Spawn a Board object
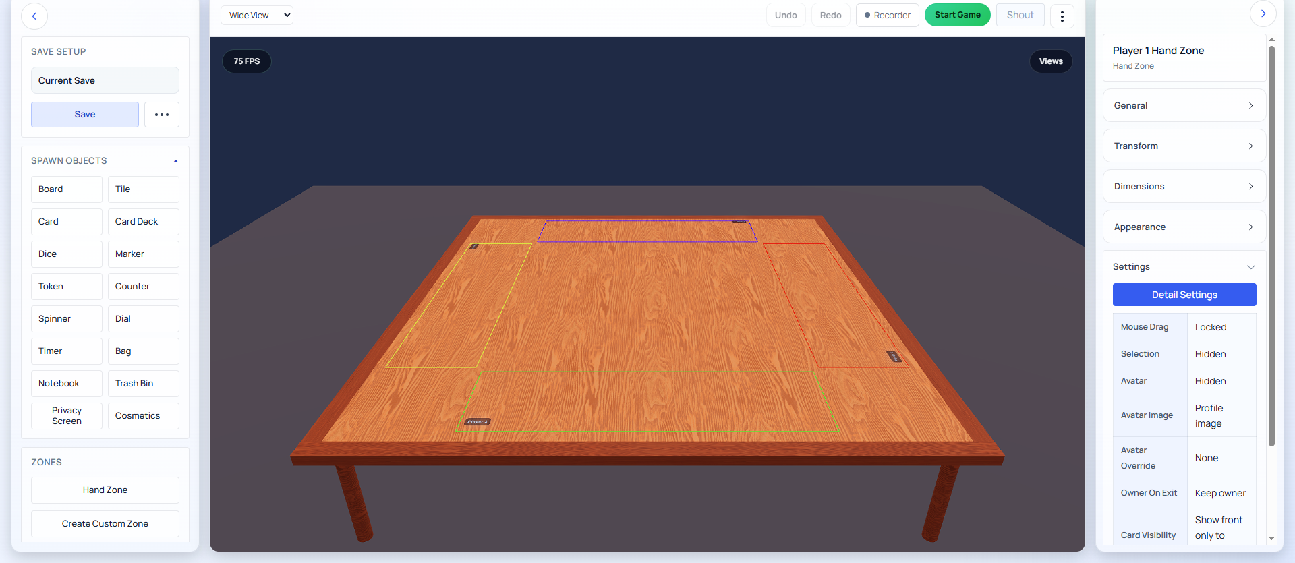The image size is (1295, 563). [x=67, y=189]
